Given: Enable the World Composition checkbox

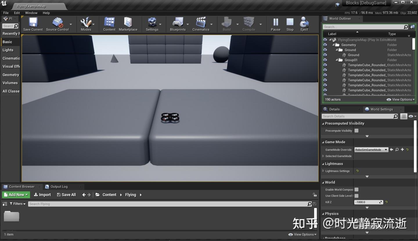Looking at the screenshot, I should 356,190.
